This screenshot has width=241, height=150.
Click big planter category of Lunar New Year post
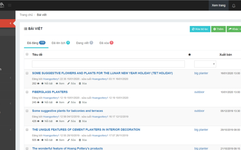tap(201, 73)
